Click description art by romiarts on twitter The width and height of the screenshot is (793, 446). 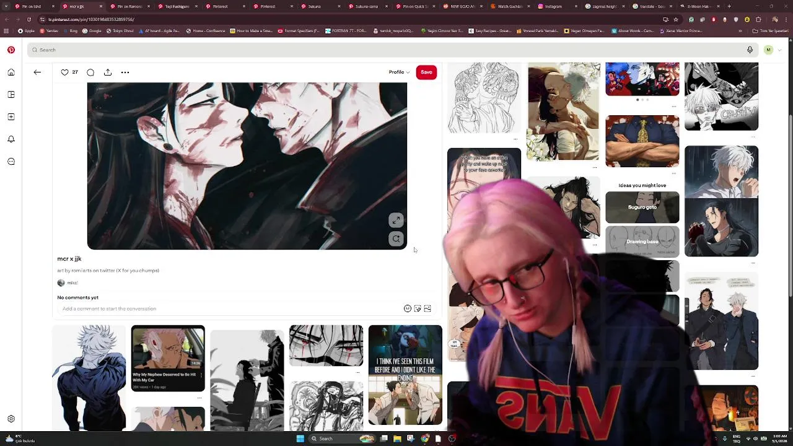(x=108, y=271)
